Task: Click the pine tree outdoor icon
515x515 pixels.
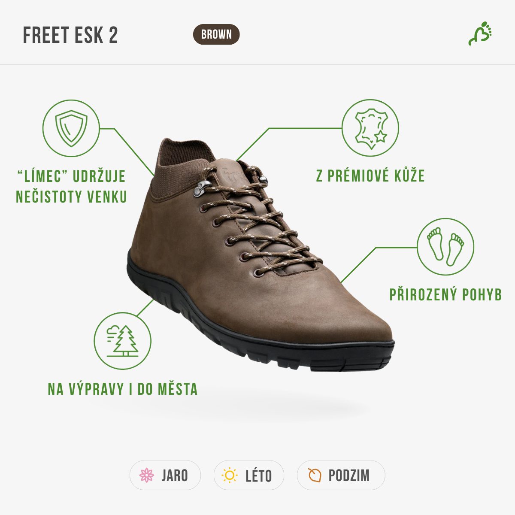Action: (x=123, y=341)
